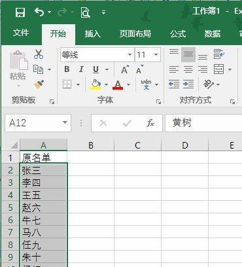
Task: Align text to the left
Action: [174, 69]
